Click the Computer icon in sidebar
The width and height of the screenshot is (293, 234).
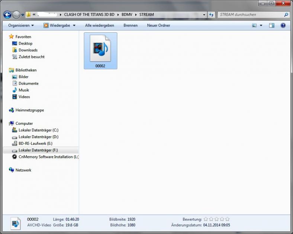(12, 123)
